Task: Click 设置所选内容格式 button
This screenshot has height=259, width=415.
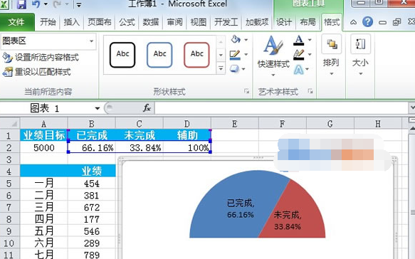Action: [x=41, y=58]
